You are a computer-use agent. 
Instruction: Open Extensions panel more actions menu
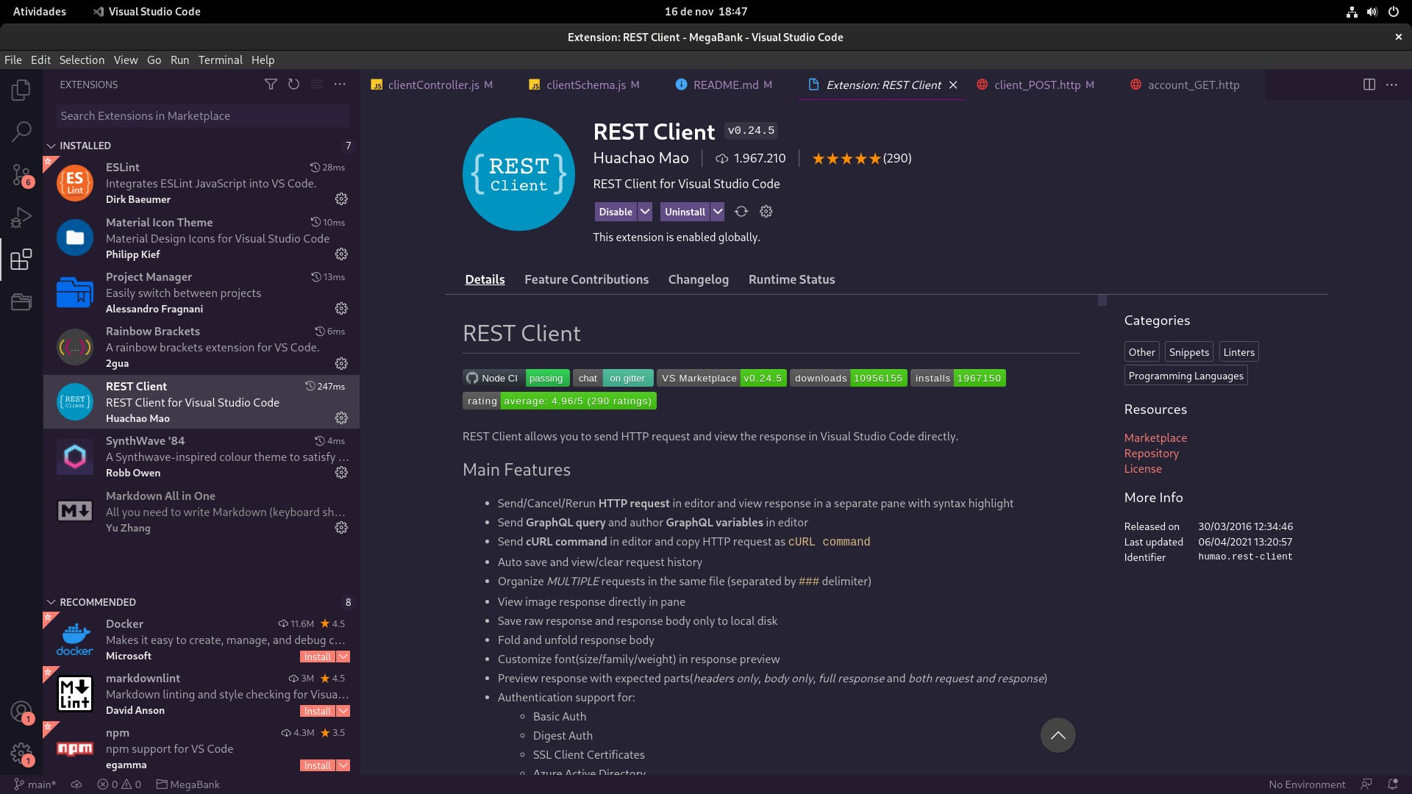click(340, 85)
